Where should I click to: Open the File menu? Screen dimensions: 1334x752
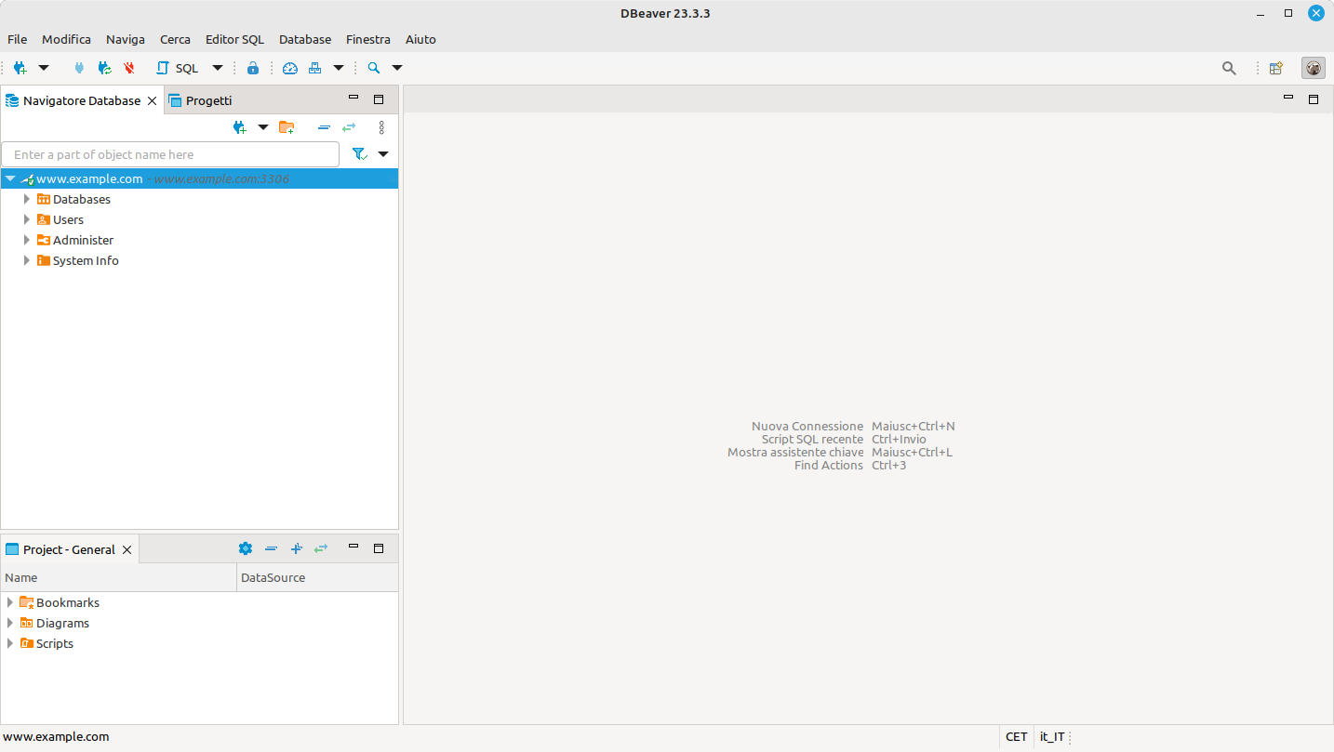(x=18, y=39)
